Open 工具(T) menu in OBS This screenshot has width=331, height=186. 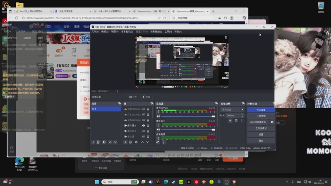168,32
